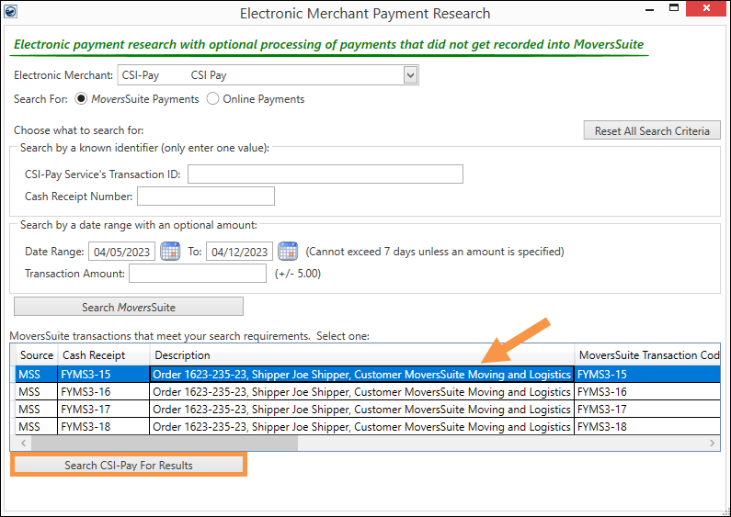Open the CSI-Pay merchant combo box

(x=268, y=75)
